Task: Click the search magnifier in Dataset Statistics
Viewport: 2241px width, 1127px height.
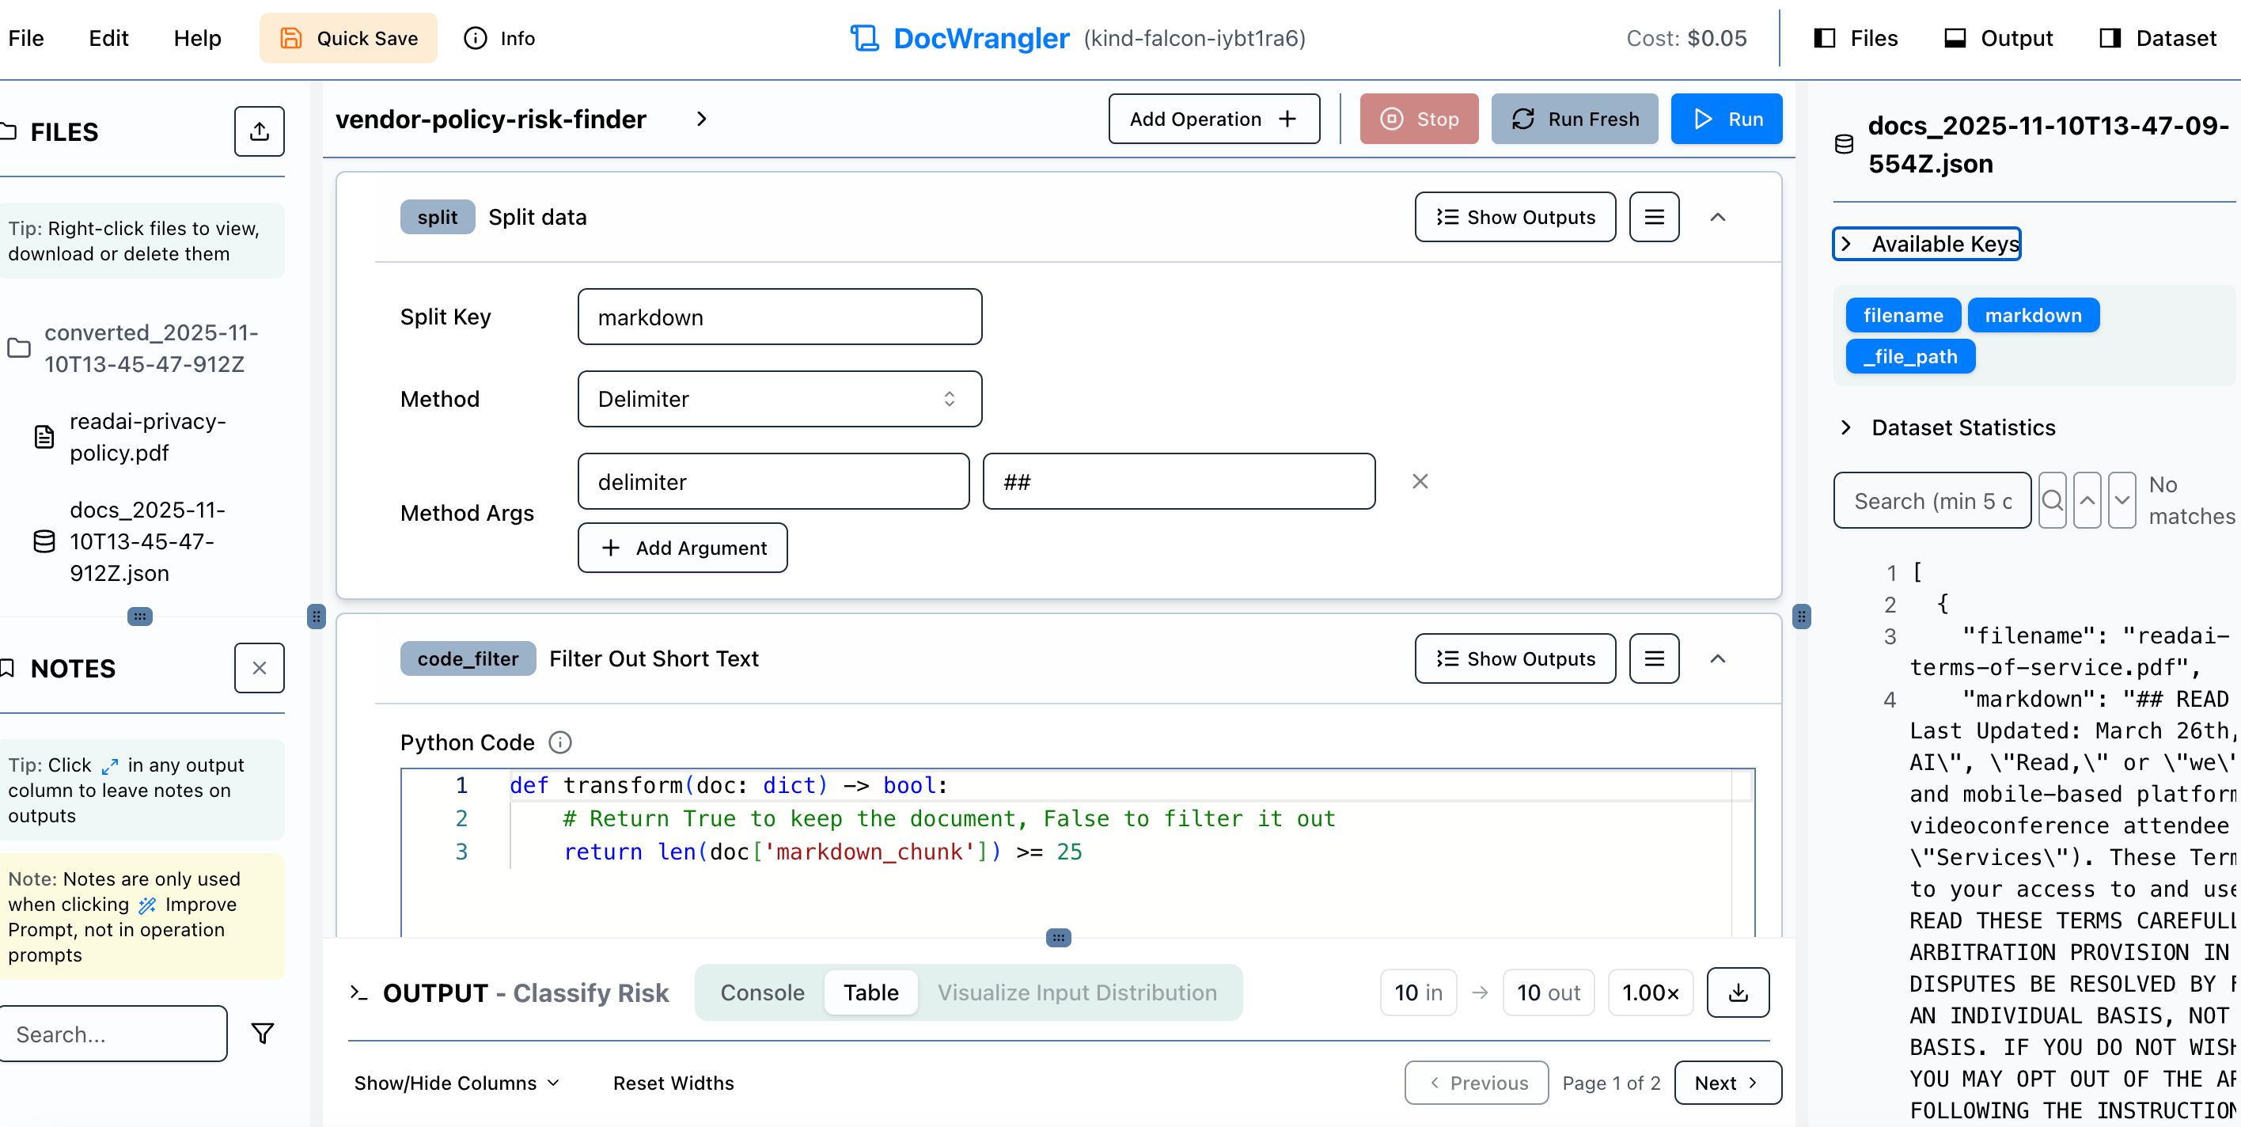Action: click(x=2052, y=499)
